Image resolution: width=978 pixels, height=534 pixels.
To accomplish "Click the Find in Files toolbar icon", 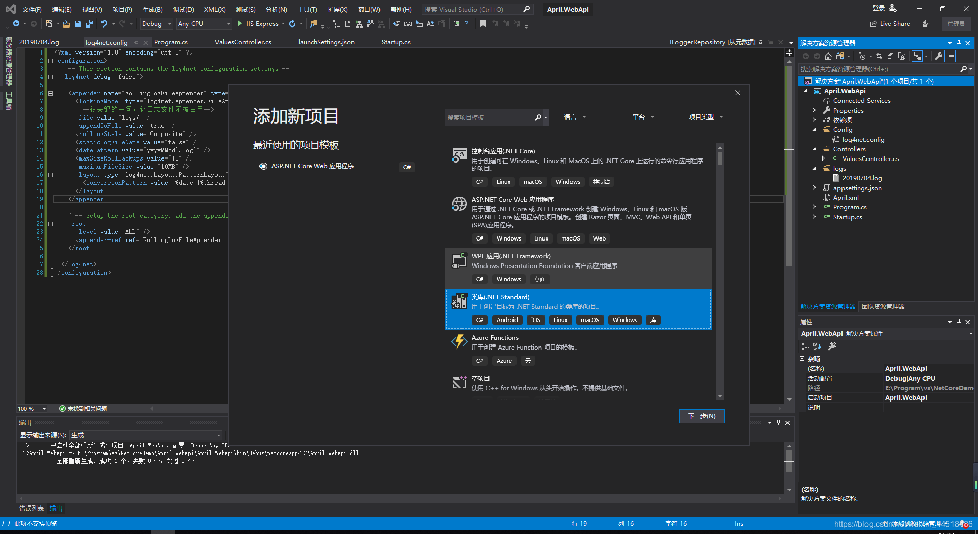I will [314, 24].
